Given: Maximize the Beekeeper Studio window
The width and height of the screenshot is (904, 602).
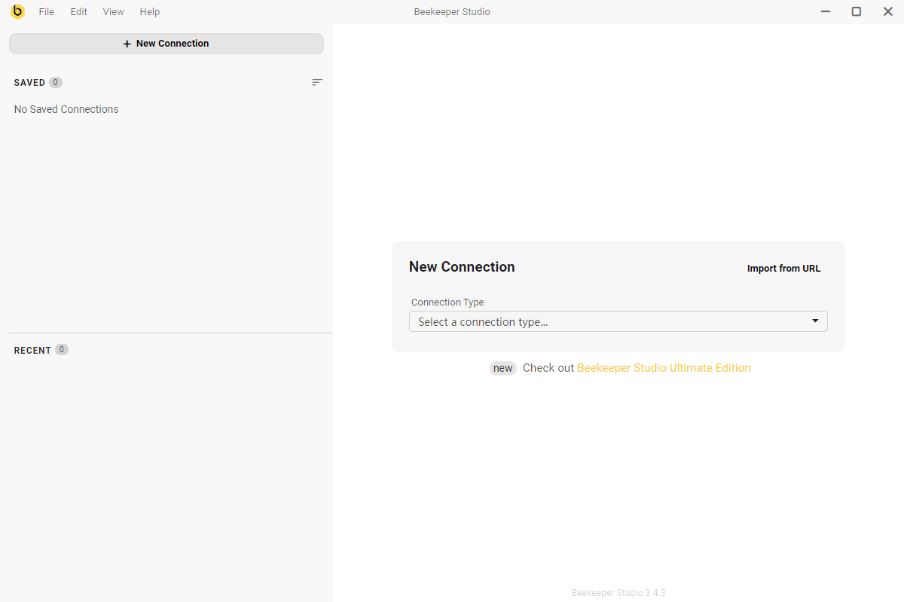Looking at the screenshot, I should pos(857,11).
